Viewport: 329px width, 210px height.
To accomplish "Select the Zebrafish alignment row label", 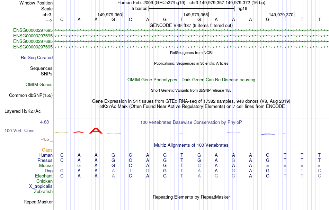I will pyautogui.click(x=43, y=191).
